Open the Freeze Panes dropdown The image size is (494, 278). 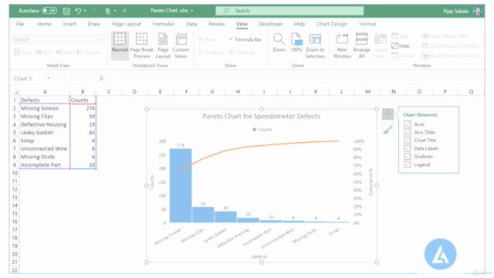381,46
